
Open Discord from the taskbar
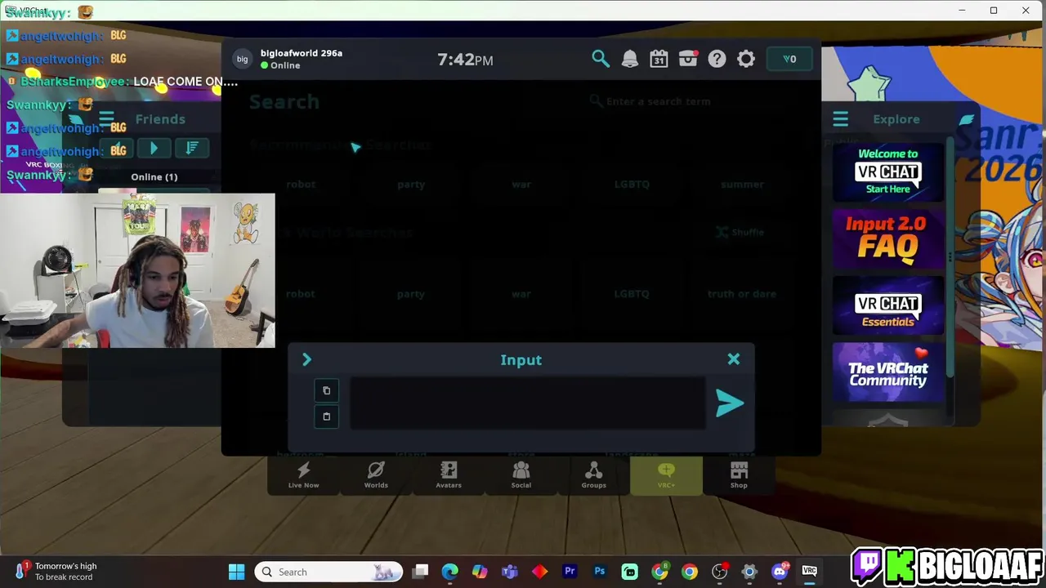[x=780, y=572]
